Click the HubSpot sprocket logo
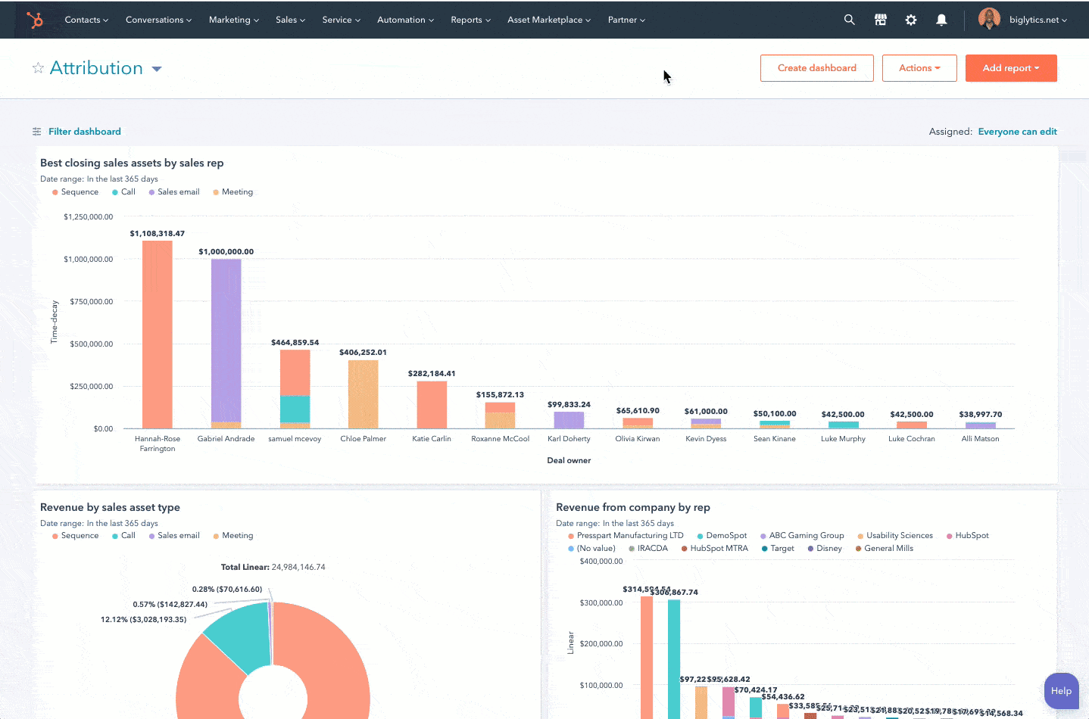Screen dimensions: 1089x719 click(35, 20)
